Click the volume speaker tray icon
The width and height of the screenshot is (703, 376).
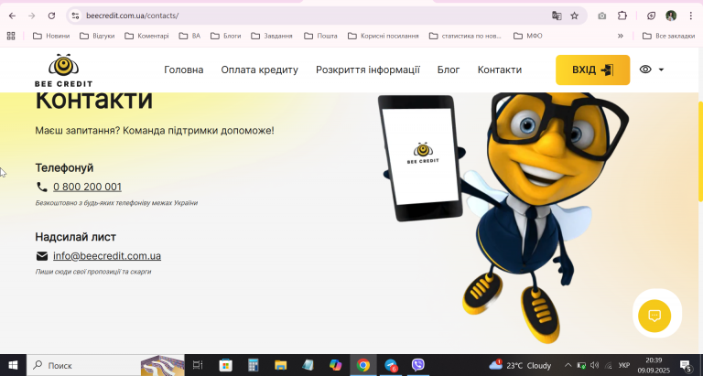pyautogui.click(x=594, y=365)
